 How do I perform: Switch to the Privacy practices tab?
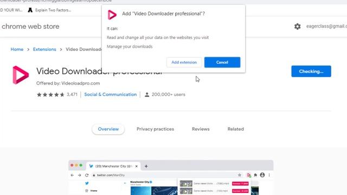pos(155,129)
